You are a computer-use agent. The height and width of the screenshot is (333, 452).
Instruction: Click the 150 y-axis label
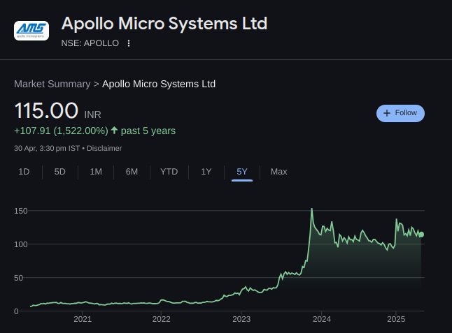21,211
